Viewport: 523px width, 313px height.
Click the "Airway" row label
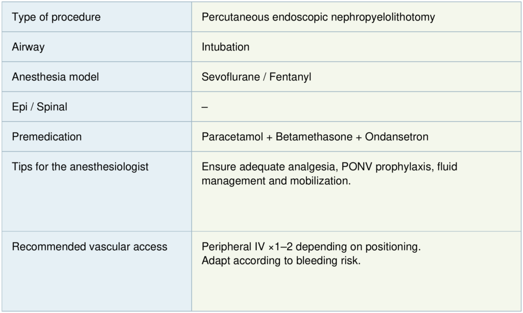[28, 47]
